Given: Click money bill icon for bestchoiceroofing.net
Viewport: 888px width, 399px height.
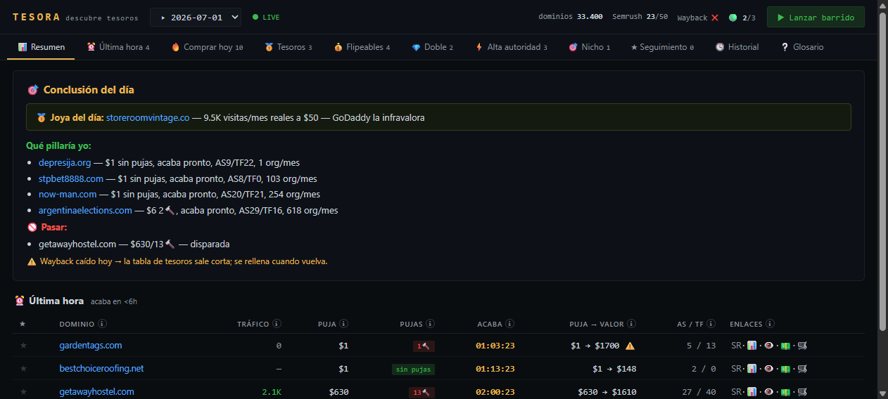Looking at the screenshot, I should (785, 369).
